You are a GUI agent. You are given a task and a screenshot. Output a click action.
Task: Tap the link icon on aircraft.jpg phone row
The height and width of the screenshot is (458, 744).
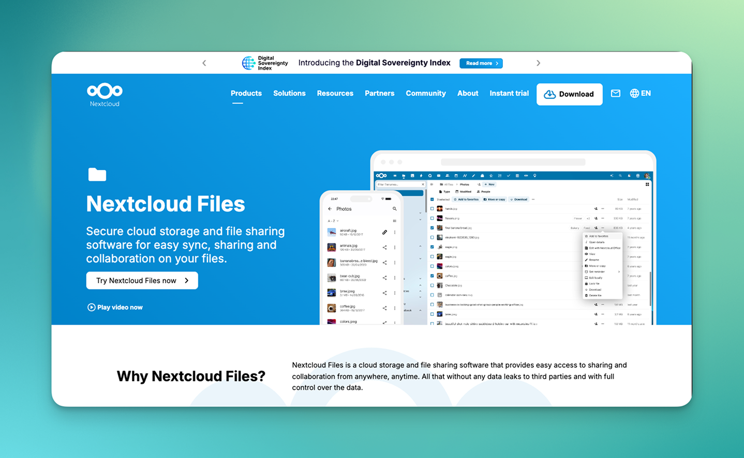click(x=384, y=233)
